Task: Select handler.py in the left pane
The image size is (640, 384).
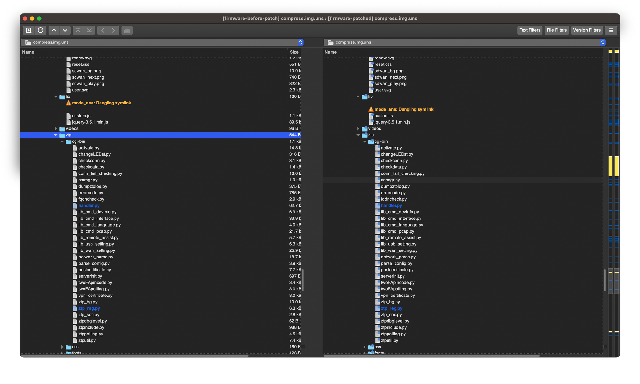Action: coord(89,206)
